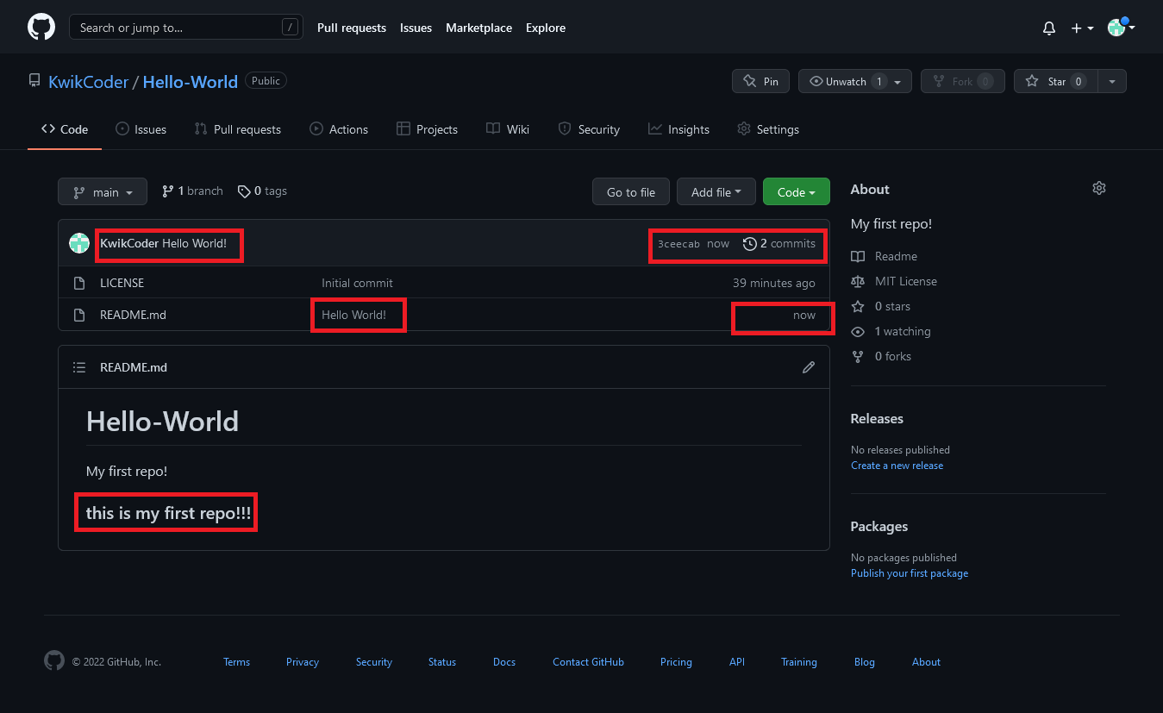Edit README with the pencil icon

[x=809, y=367]
